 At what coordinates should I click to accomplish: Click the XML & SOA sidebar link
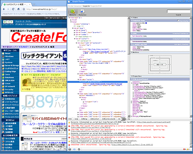pos(10,81)
